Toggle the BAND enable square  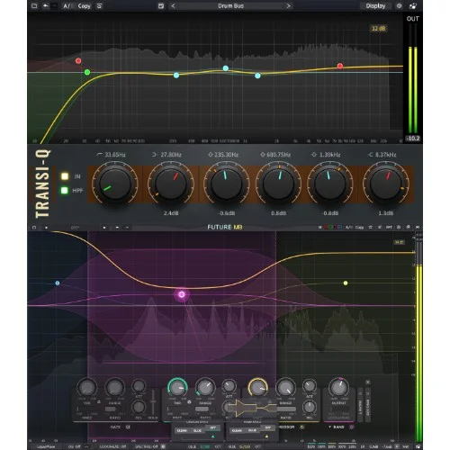352,427
